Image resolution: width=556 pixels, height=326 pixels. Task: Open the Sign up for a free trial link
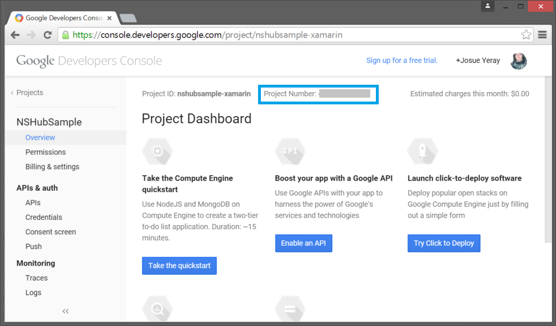pyautogui.click(x=402, y=60)
